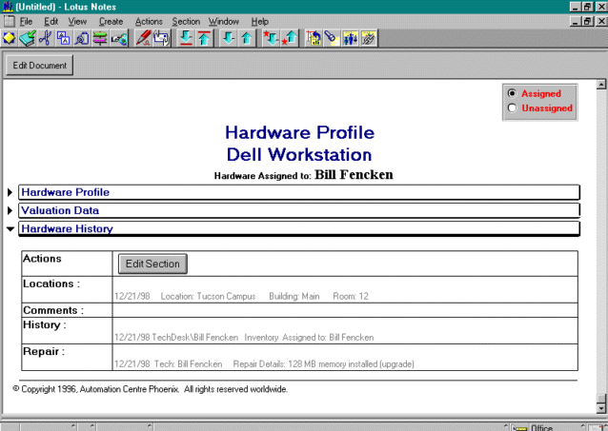Click the Office location text in status bar
Screen dimensions: 608x431
point(541,428)
